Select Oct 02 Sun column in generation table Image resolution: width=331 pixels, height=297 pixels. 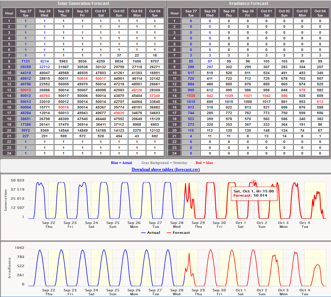(x=119, y=13)
